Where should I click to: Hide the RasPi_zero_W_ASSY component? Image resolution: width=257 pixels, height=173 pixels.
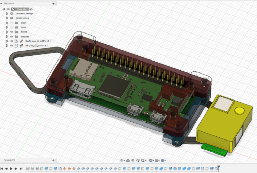(x=12, y=41)
